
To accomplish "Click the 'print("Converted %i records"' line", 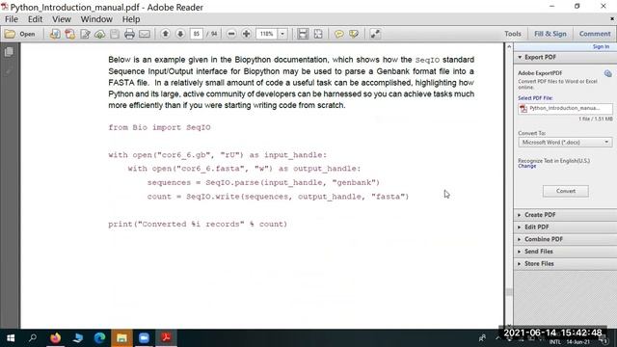I will (198, 225).
